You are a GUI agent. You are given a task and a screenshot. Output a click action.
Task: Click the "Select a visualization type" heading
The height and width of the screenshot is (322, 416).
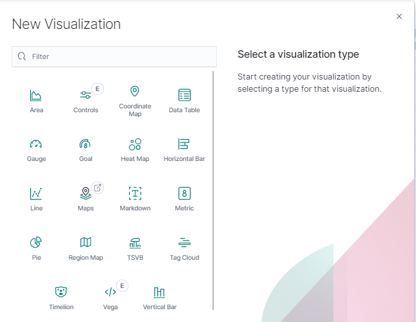click(x=299, y=55)
